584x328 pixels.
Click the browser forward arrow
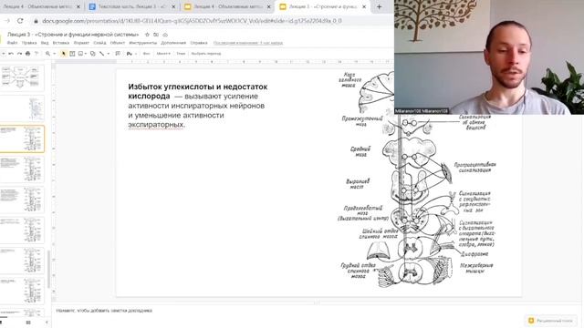pyautogui.click(x=7, y=21)
